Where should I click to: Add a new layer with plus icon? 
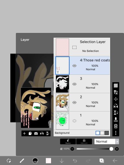[25, 133]
